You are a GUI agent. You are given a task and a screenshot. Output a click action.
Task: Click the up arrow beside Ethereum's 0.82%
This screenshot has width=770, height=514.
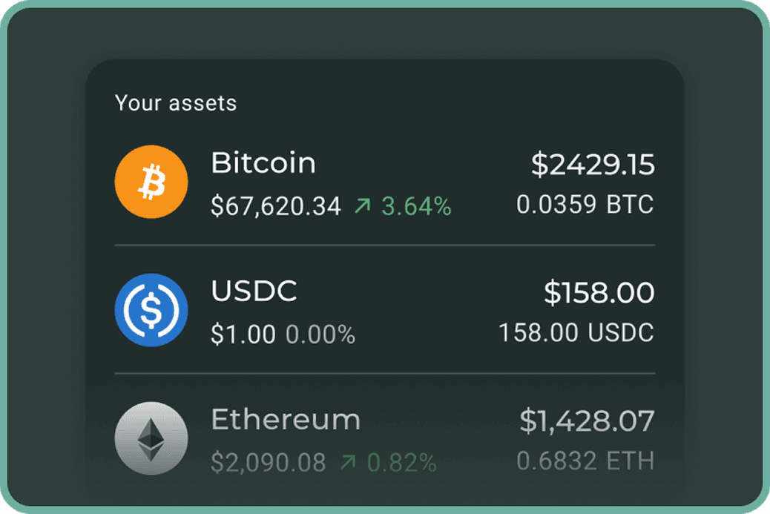[x=349, y=461]
